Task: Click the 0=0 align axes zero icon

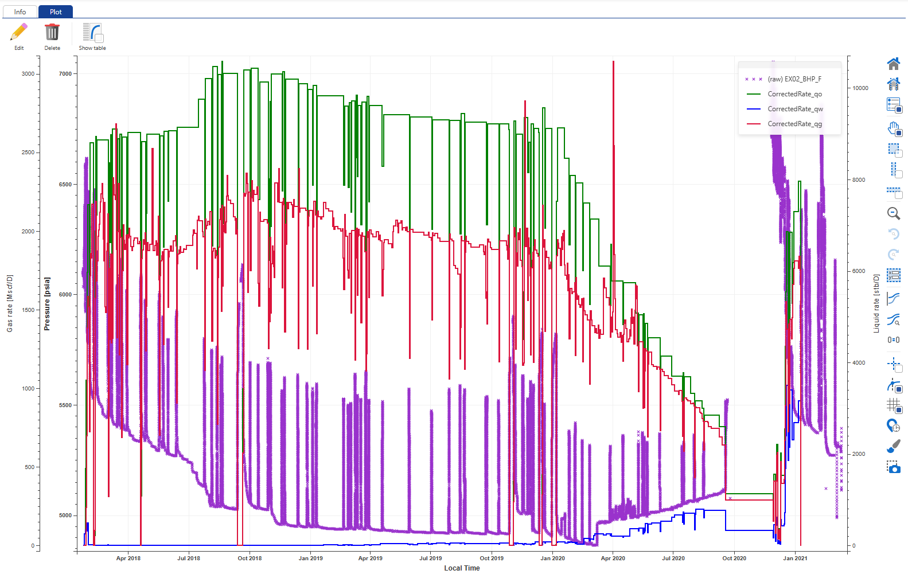Action: 893,340
